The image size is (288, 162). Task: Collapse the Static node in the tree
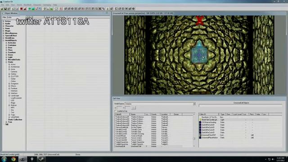coord(6,62)
